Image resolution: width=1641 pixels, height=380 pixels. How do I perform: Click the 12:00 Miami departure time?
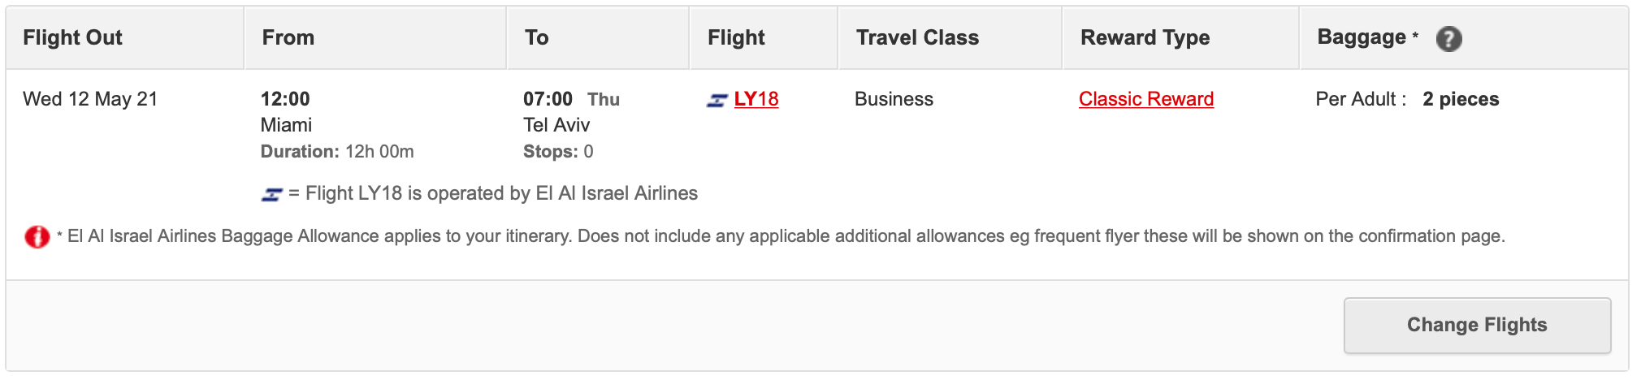[x=285, y=99]
